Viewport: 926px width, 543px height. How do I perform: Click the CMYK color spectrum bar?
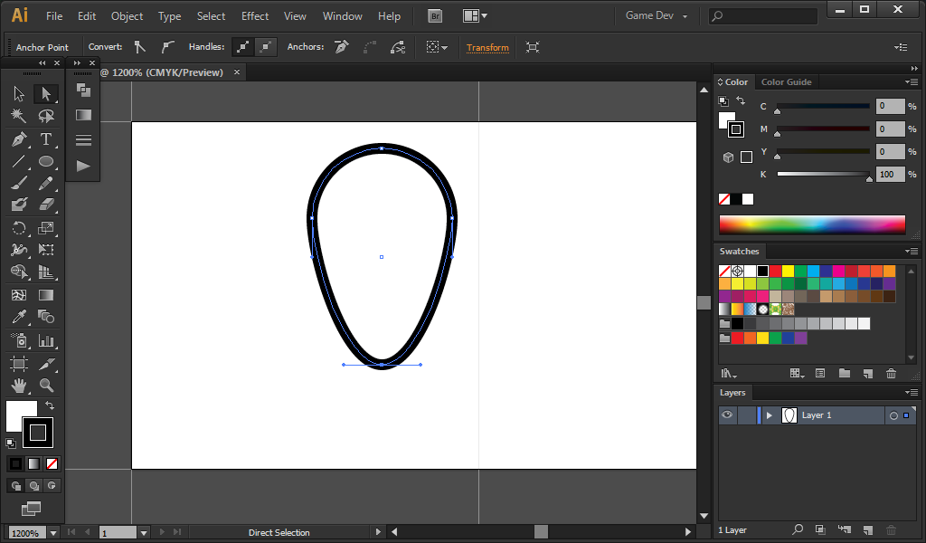coord(811,224)
